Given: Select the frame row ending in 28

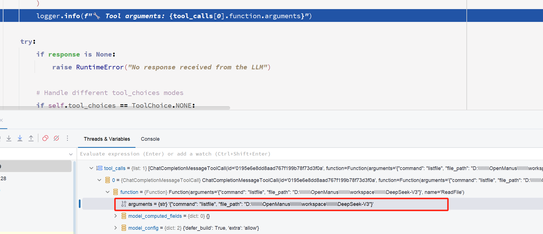Looking at the screenshot, I should 36,179.
